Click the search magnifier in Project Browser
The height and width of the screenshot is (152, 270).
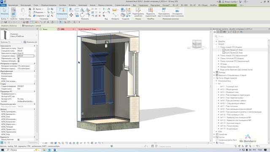216,36
